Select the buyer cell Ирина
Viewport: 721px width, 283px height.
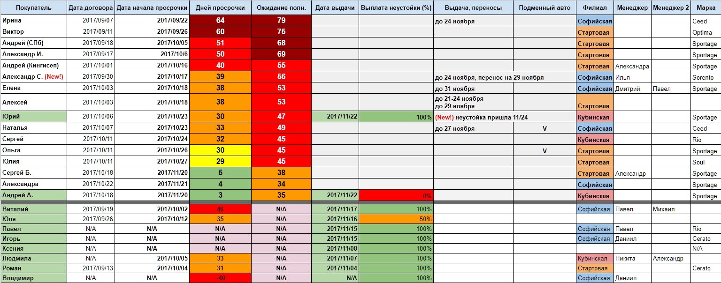(x=33, y=21)
